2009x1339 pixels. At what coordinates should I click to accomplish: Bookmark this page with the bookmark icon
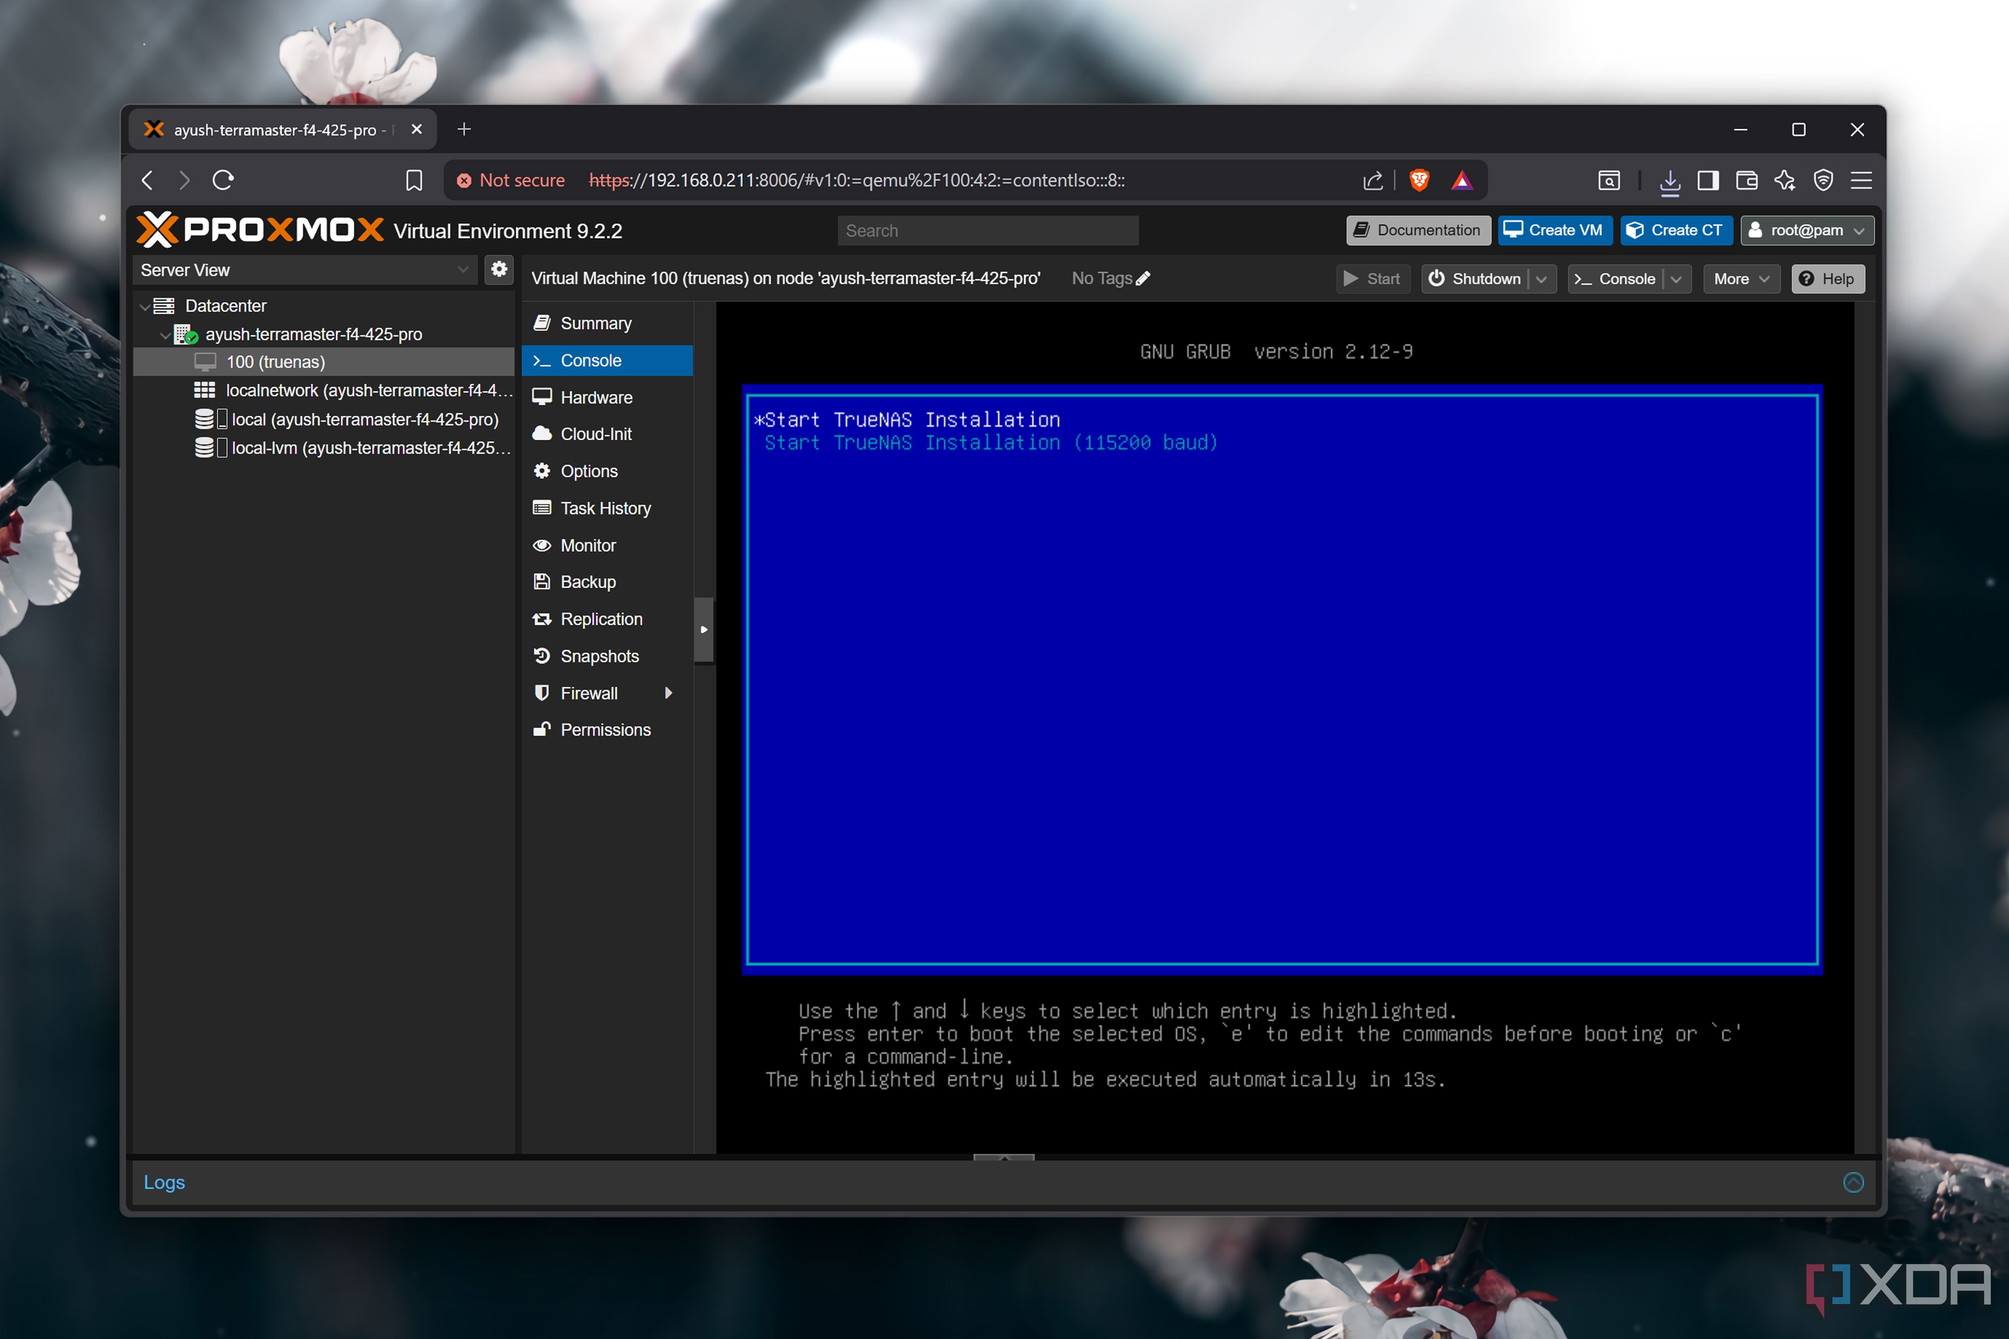[414, 180]
